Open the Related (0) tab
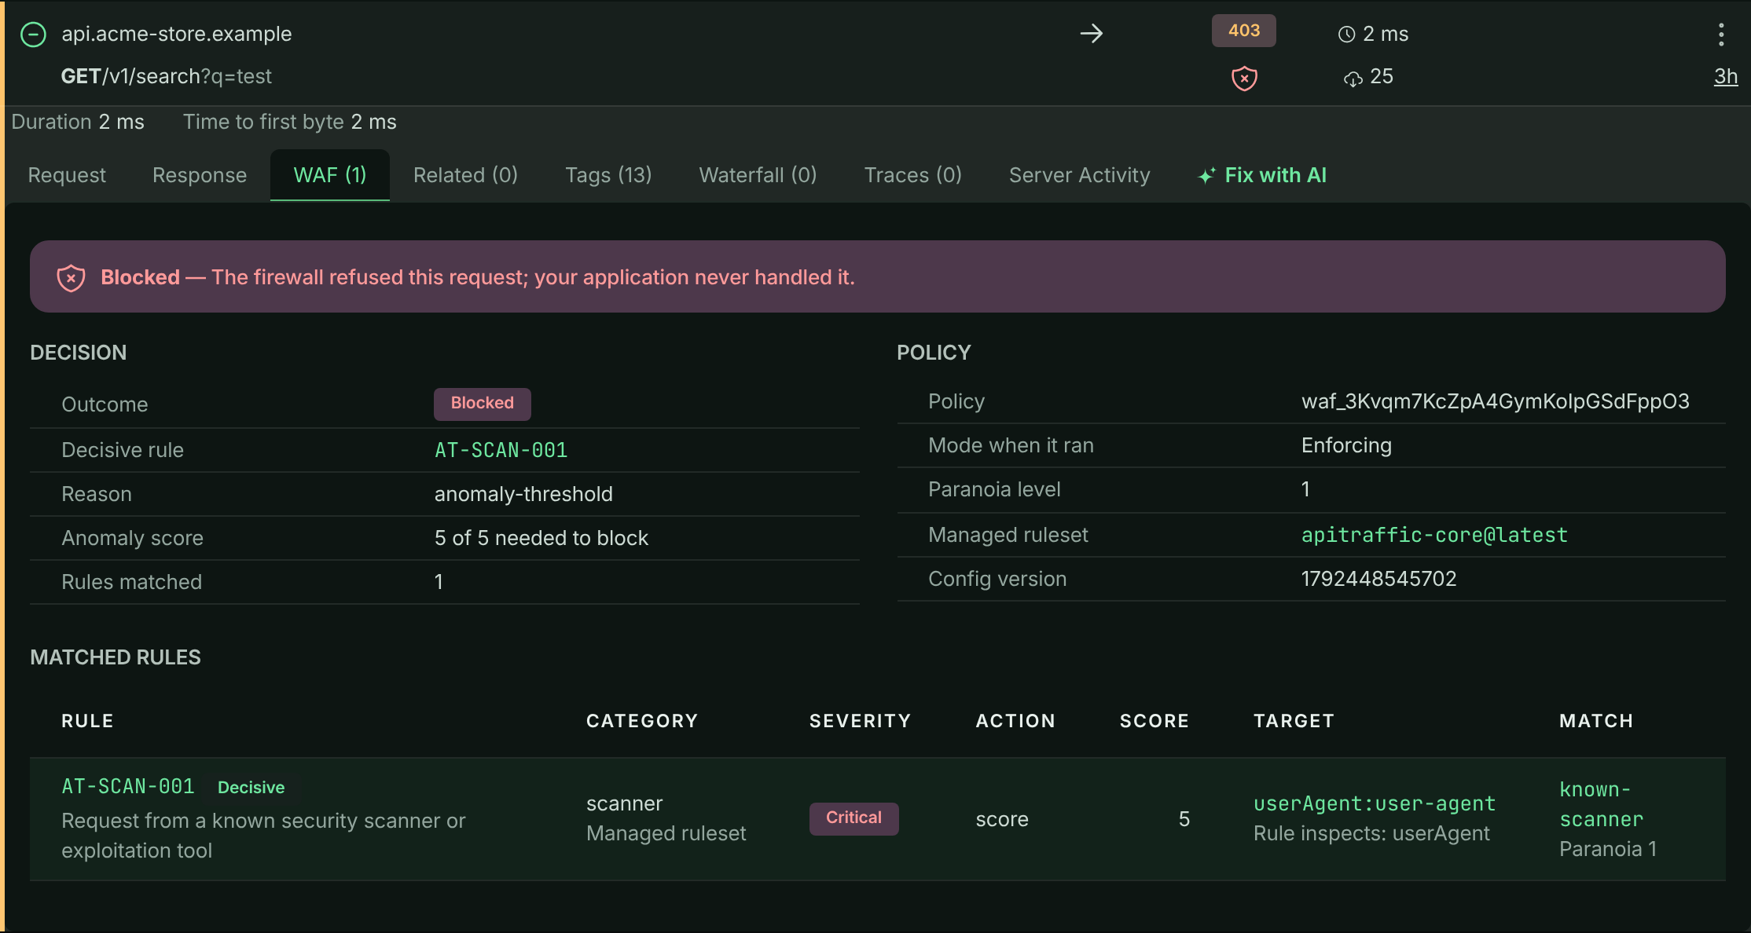The width and height of the screenshot is (1751, 933). (465, 175)
